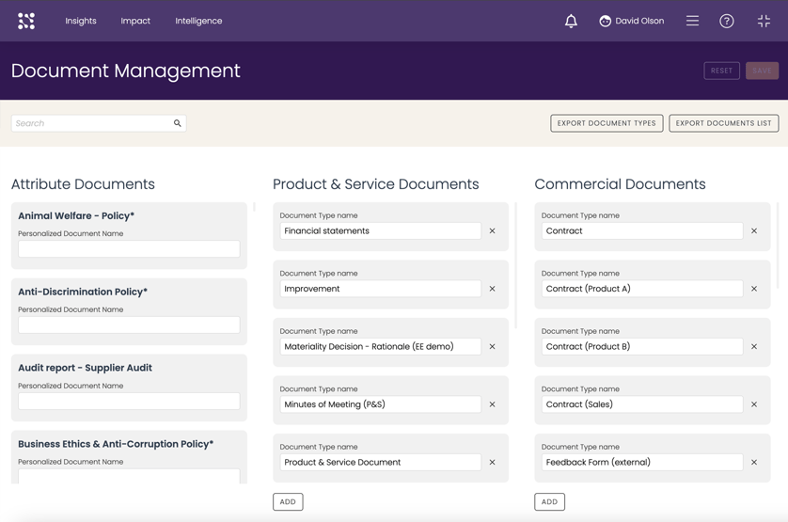
Task: Click Business Ethics & Anti-Corruption Policy* title
Action: tap(116, 444)
